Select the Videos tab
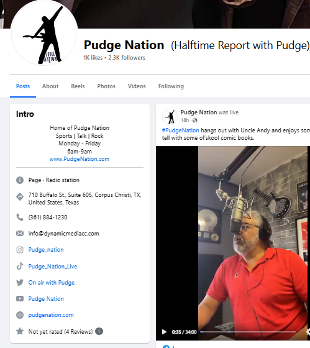 click(137, 86)
